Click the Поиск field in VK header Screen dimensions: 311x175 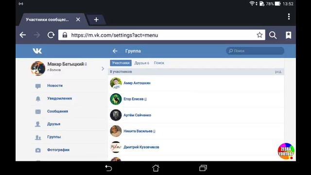(255, 51)
